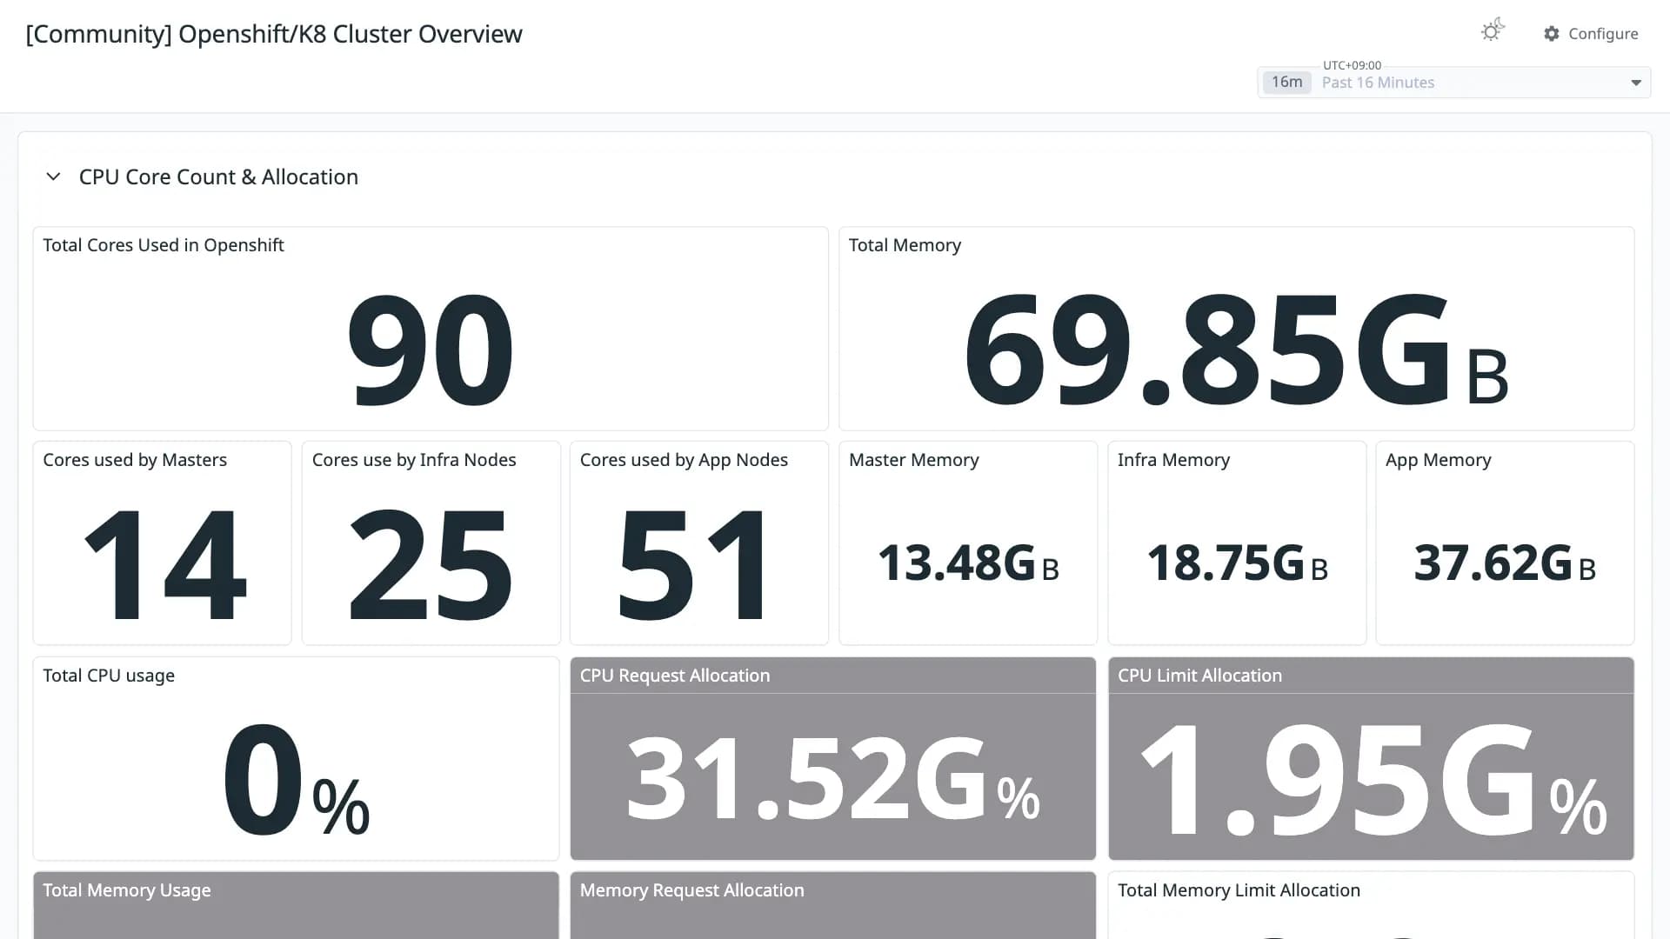1670x939 pixels.
Task: Click the 69.85GB total memory value
Action: click(1236, 349)
